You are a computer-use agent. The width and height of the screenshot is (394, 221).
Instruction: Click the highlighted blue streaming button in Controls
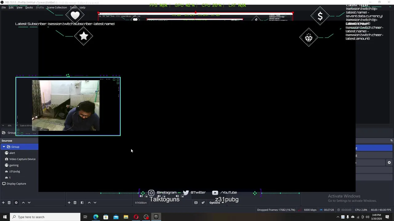click(375, 148)
